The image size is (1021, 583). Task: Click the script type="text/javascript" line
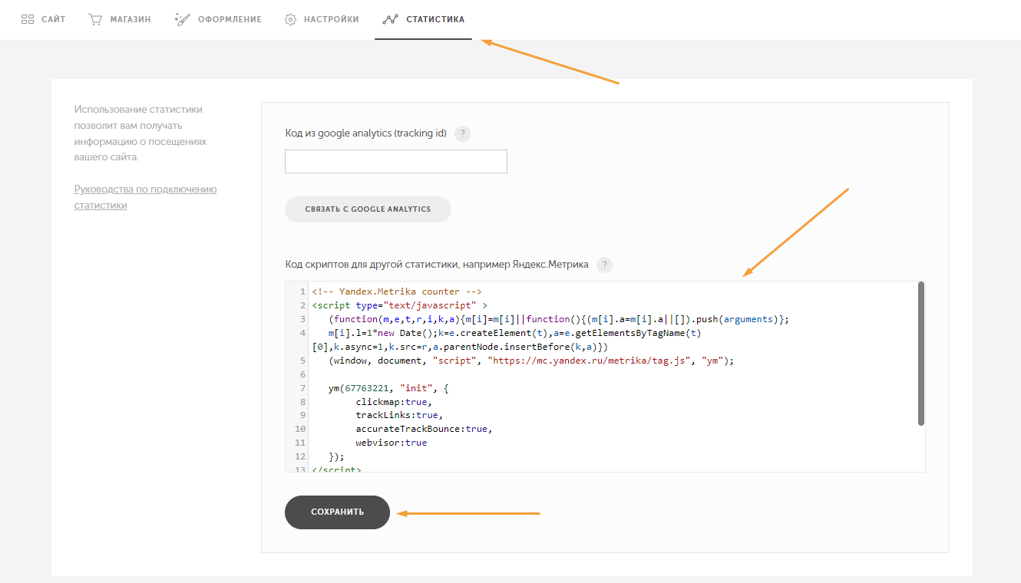tap(399, 305)
